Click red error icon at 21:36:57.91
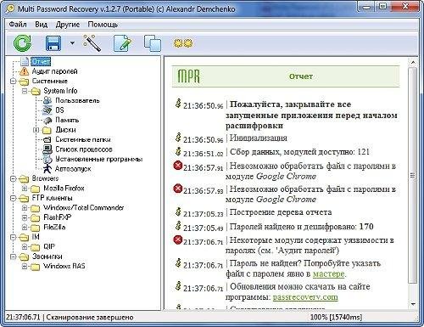The height and width of the screenshot is (327, 424). tap(178, 166)
